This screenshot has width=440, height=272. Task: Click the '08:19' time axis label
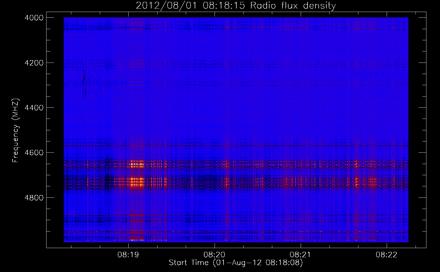[x=128, y=255]
